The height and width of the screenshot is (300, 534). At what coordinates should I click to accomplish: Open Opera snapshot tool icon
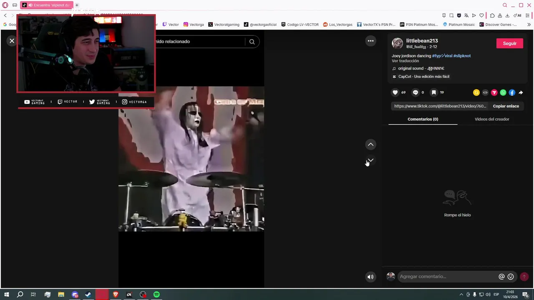(451, 15)
